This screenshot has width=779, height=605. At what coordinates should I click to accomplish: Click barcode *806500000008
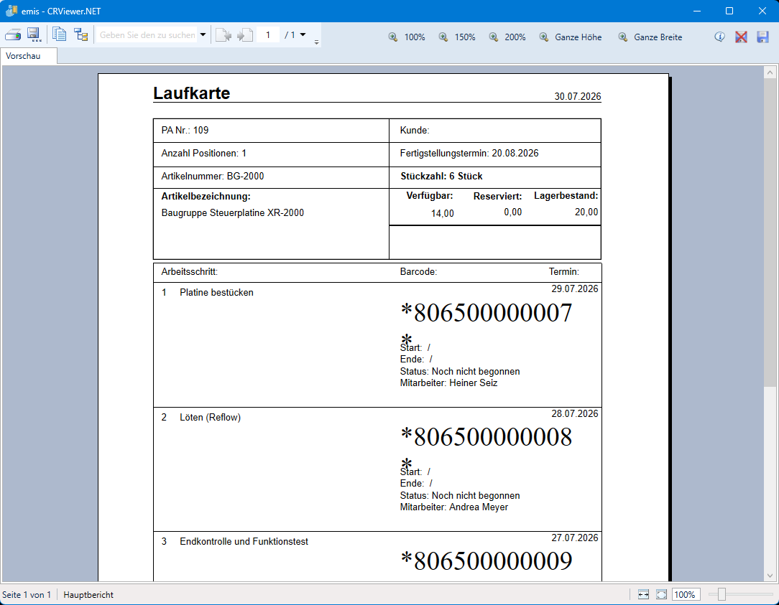pyautogui.click(x=487, y=437)
